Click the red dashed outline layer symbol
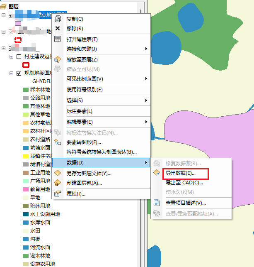This screenshot has height=267, width=254. pos(18,40)
